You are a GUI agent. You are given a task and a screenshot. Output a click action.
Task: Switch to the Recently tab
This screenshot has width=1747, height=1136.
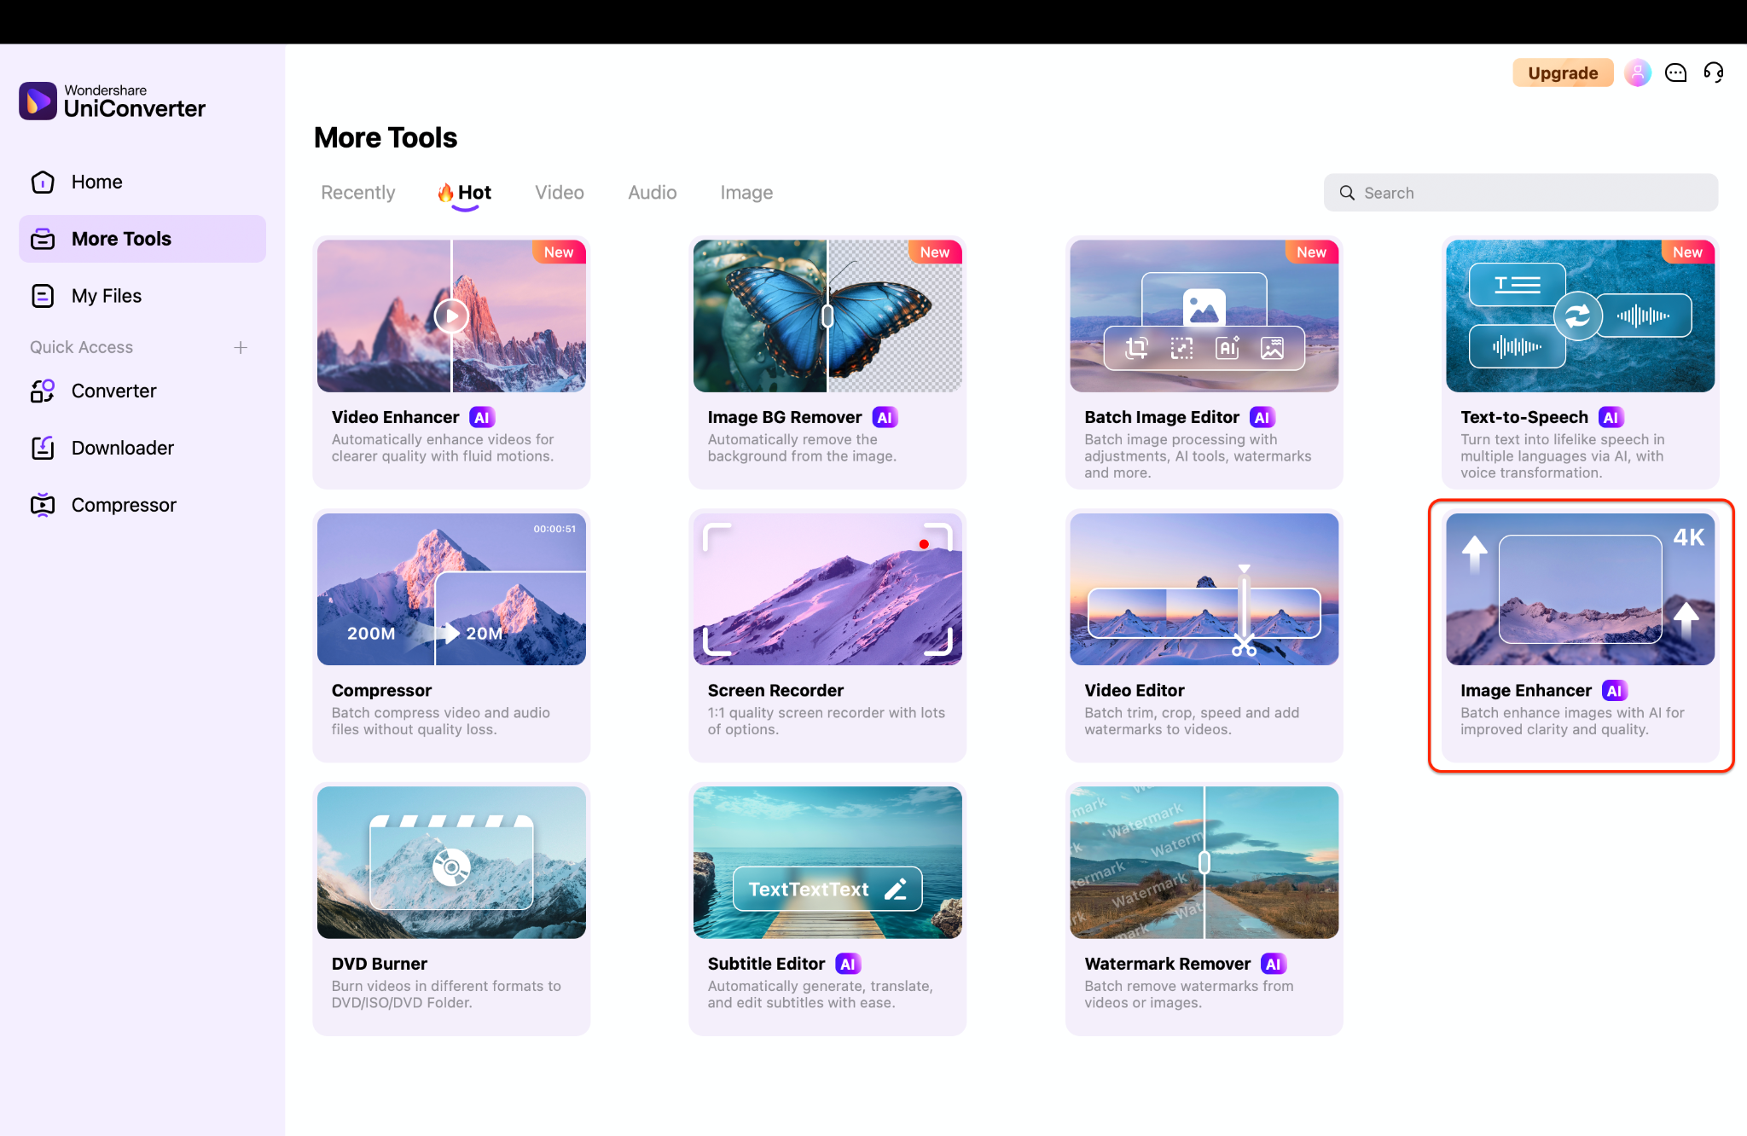pyautogui.click(x=358, y=193)
